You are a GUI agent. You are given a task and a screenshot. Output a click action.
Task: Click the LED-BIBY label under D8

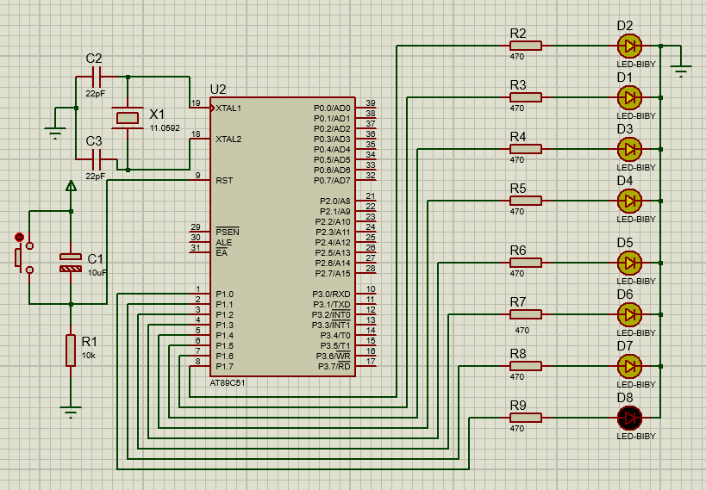(x=636, y=436)
